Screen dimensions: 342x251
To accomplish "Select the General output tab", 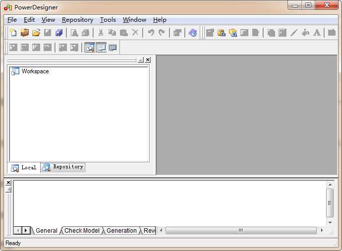I will pyautogui.click(x=46, y=231).
